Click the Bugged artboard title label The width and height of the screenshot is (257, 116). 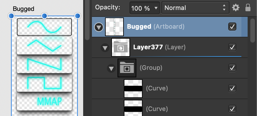click(x=23, y=9)
